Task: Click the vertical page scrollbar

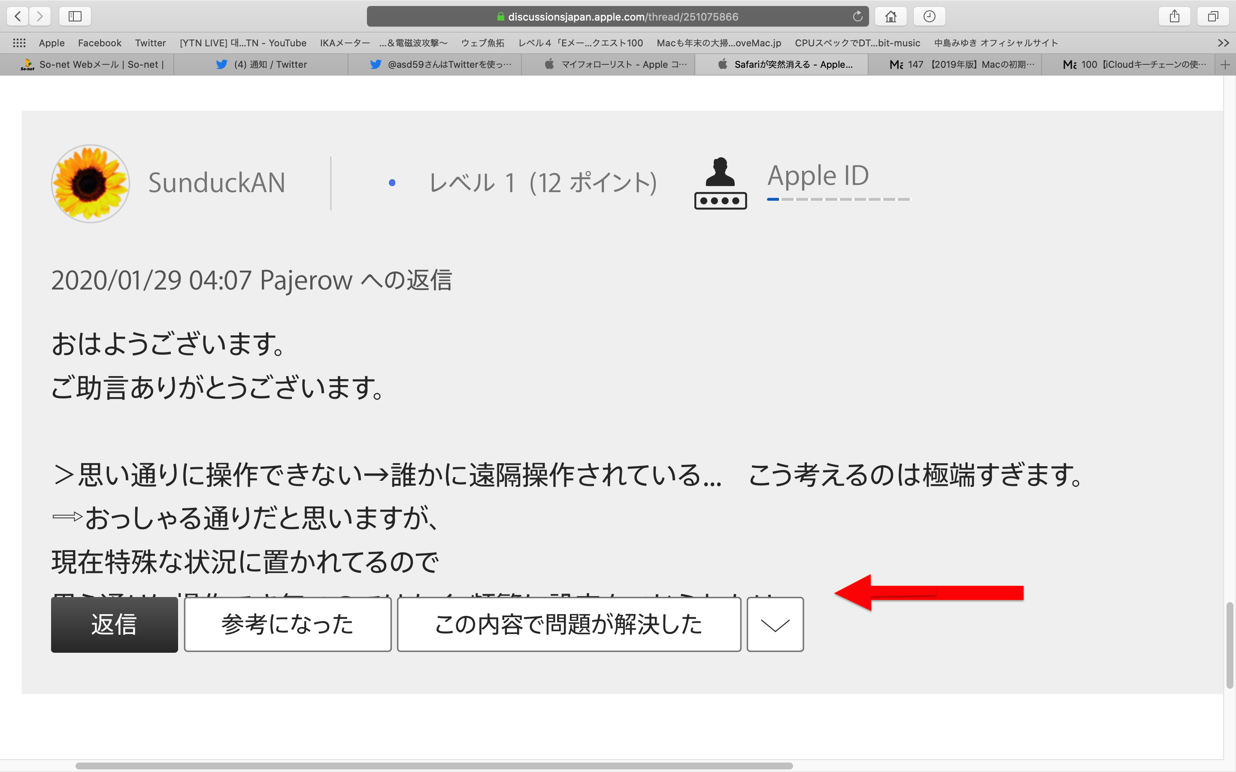Action: click(x=1230, y=646)
